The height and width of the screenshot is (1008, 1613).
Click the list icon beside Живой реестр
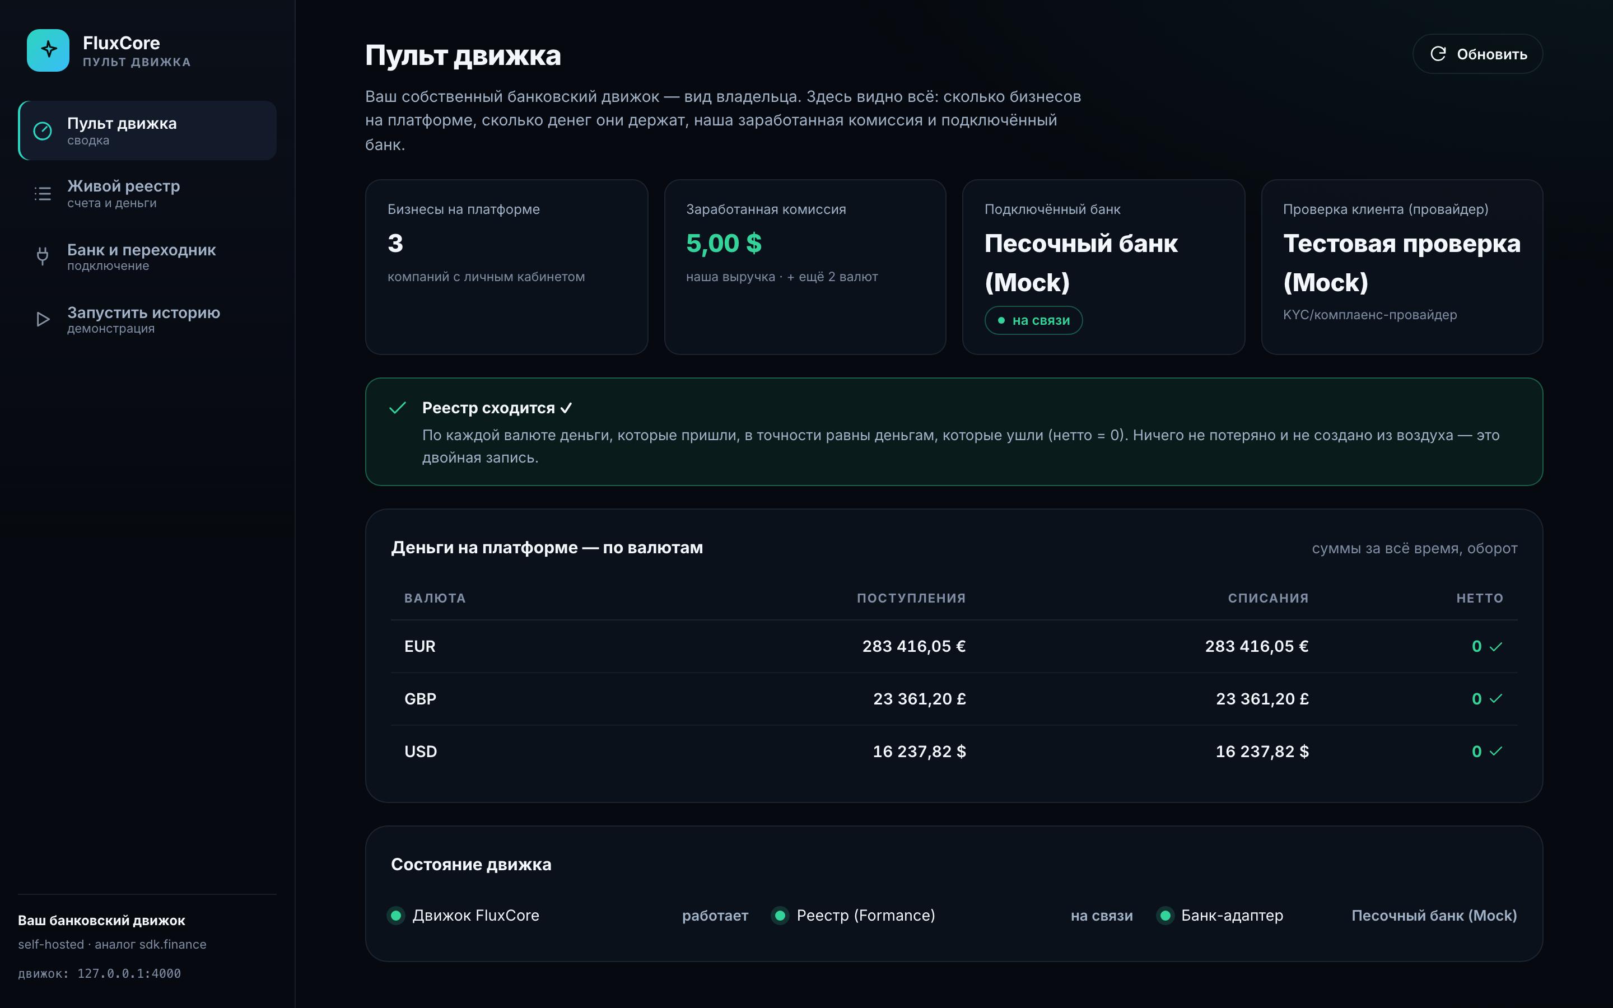pyautogui.click(x=43, y=194)
